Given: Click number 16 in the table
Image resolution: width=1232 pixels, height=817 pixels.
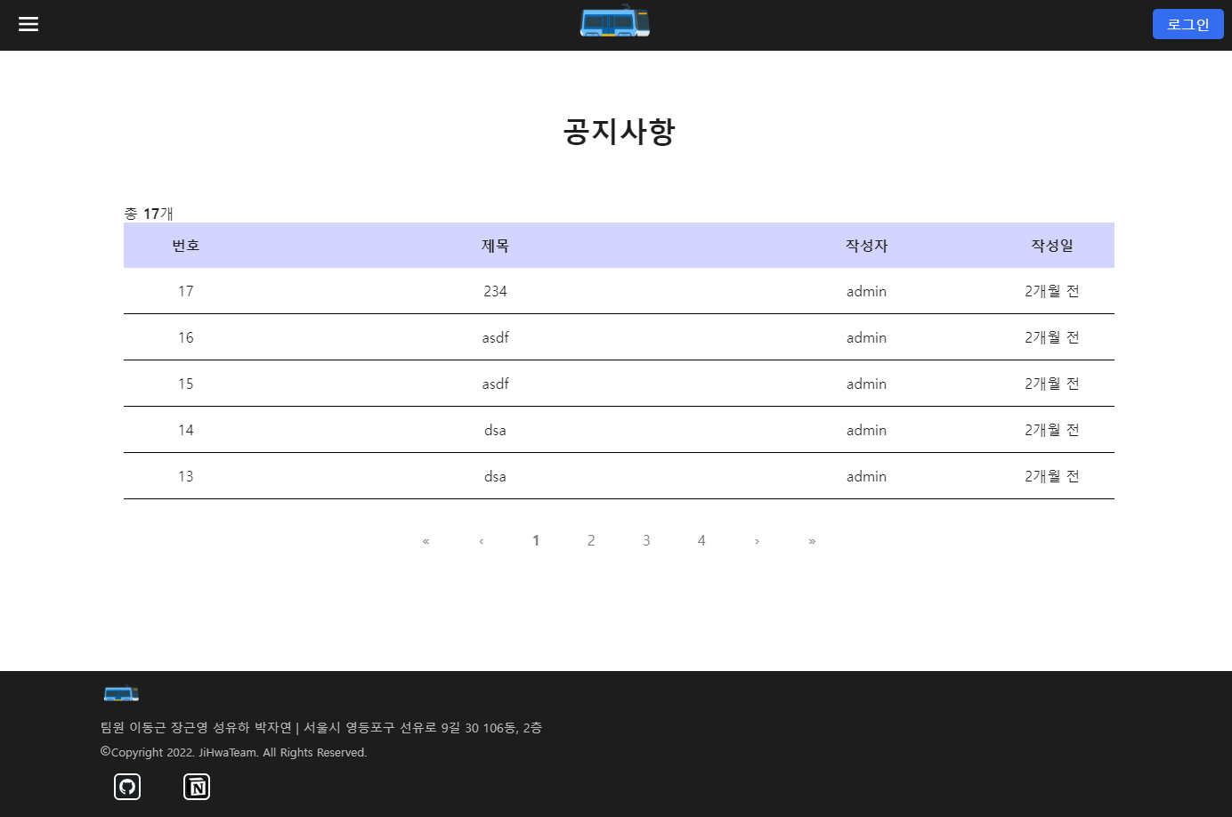Looking at the screenshot, I should (185, 337).
